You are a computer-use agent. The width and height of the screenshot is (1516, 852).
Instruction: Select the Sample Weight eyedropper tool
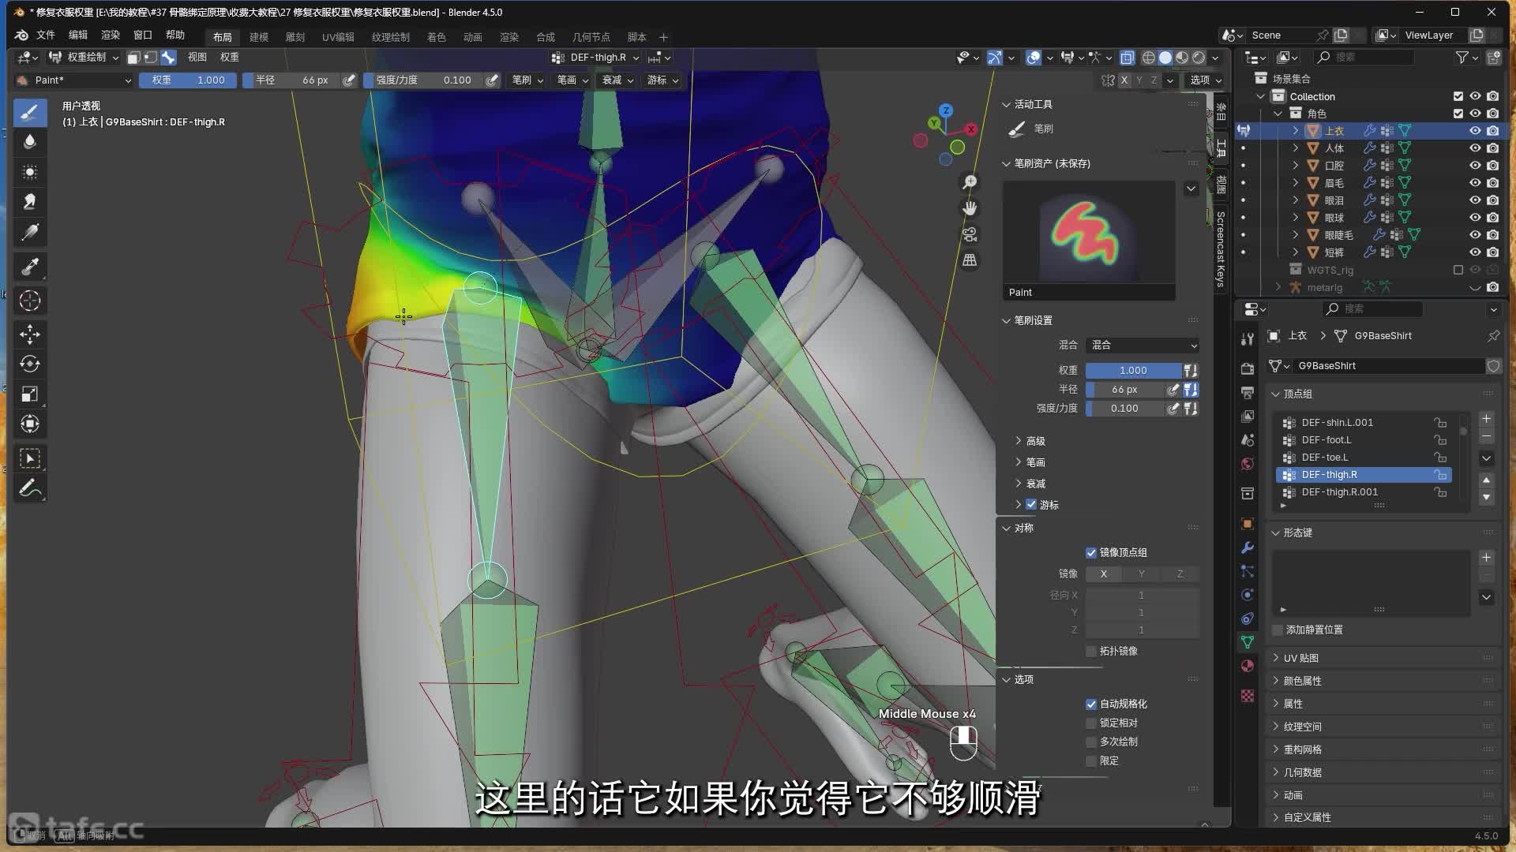pyautogui.click(x=30, y=267)
